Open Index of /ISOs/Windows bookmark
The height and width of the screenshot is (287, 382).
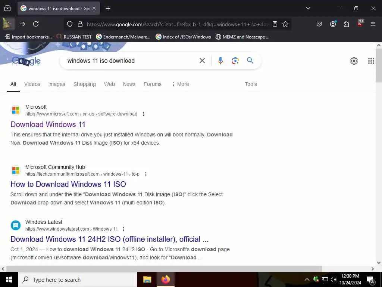click(x=183, y=37)
